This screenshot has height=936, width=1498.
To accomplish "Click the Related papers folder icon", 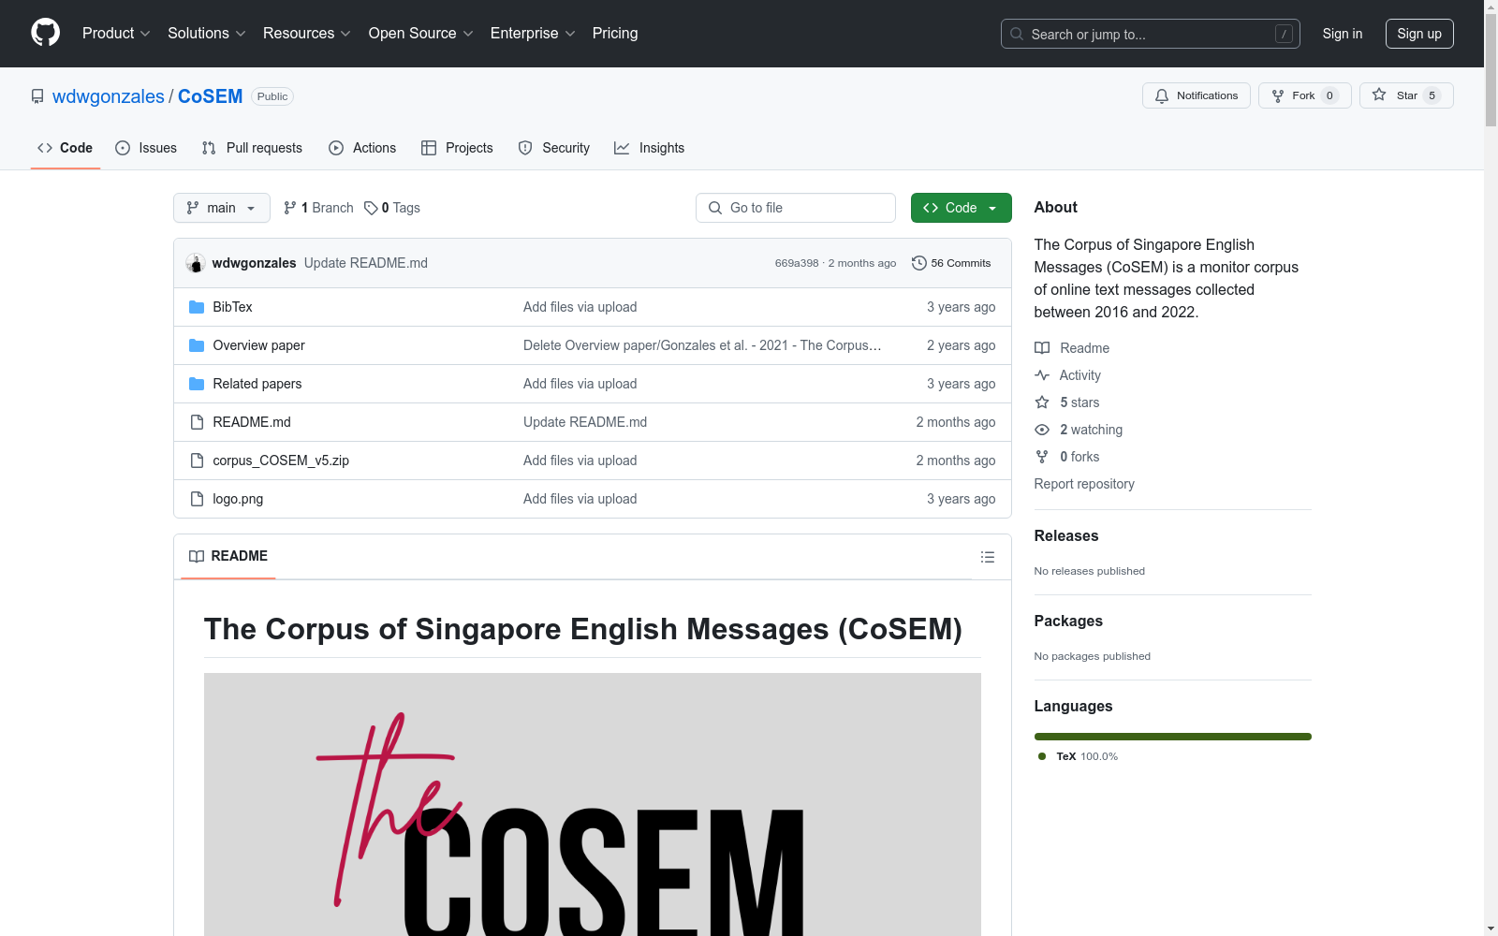I will click(x=197, y=384).
